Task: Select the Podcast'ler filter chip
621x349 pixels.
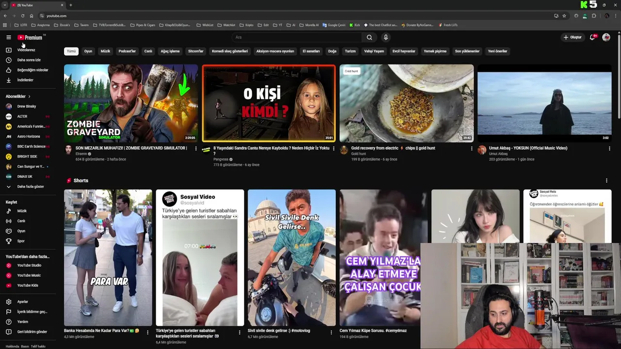Action: tap(127, 51)
